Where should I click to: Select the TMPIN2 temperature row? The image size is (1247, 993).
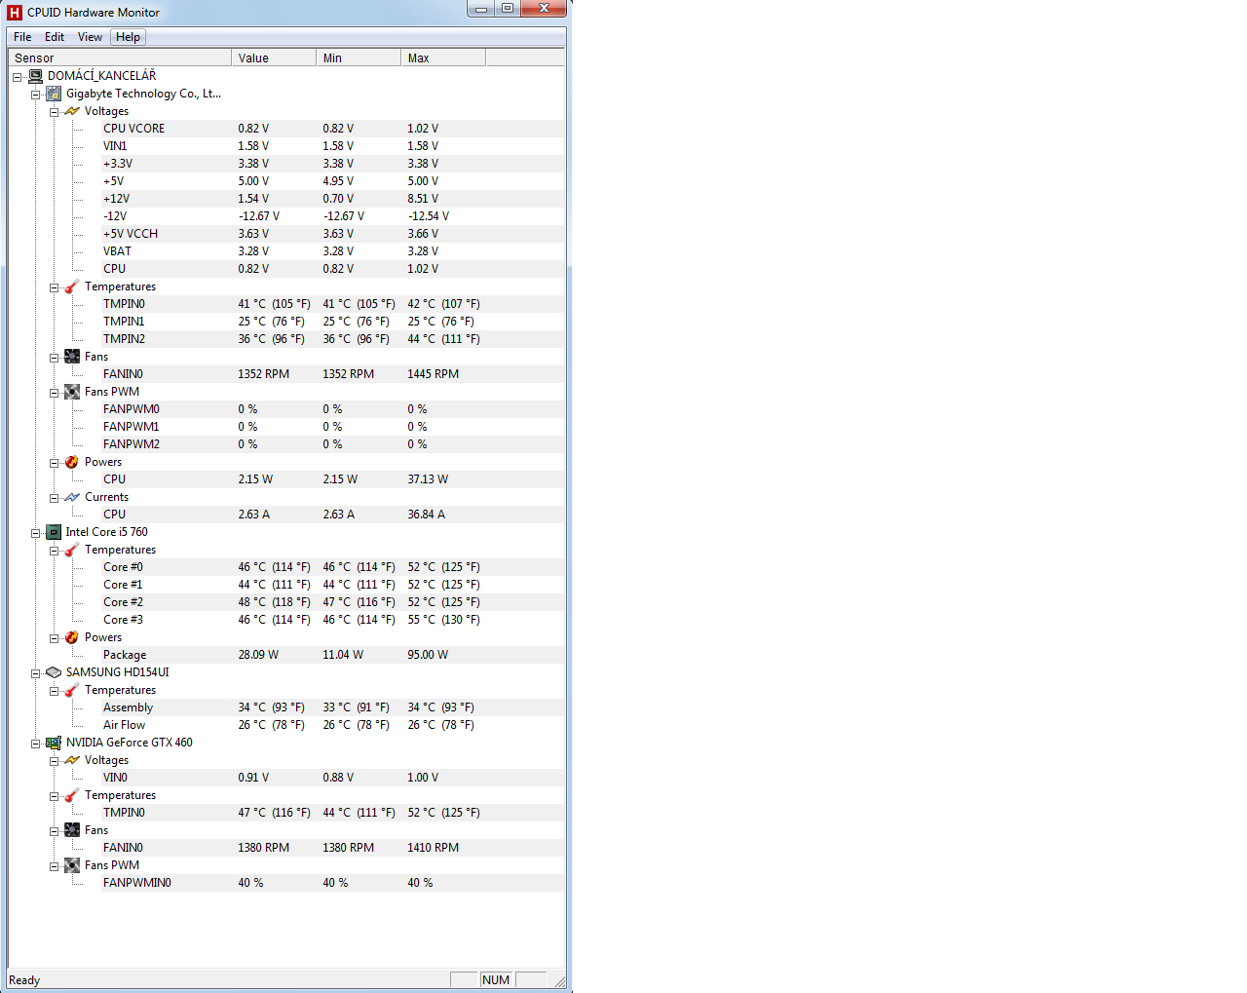(333, 339)
